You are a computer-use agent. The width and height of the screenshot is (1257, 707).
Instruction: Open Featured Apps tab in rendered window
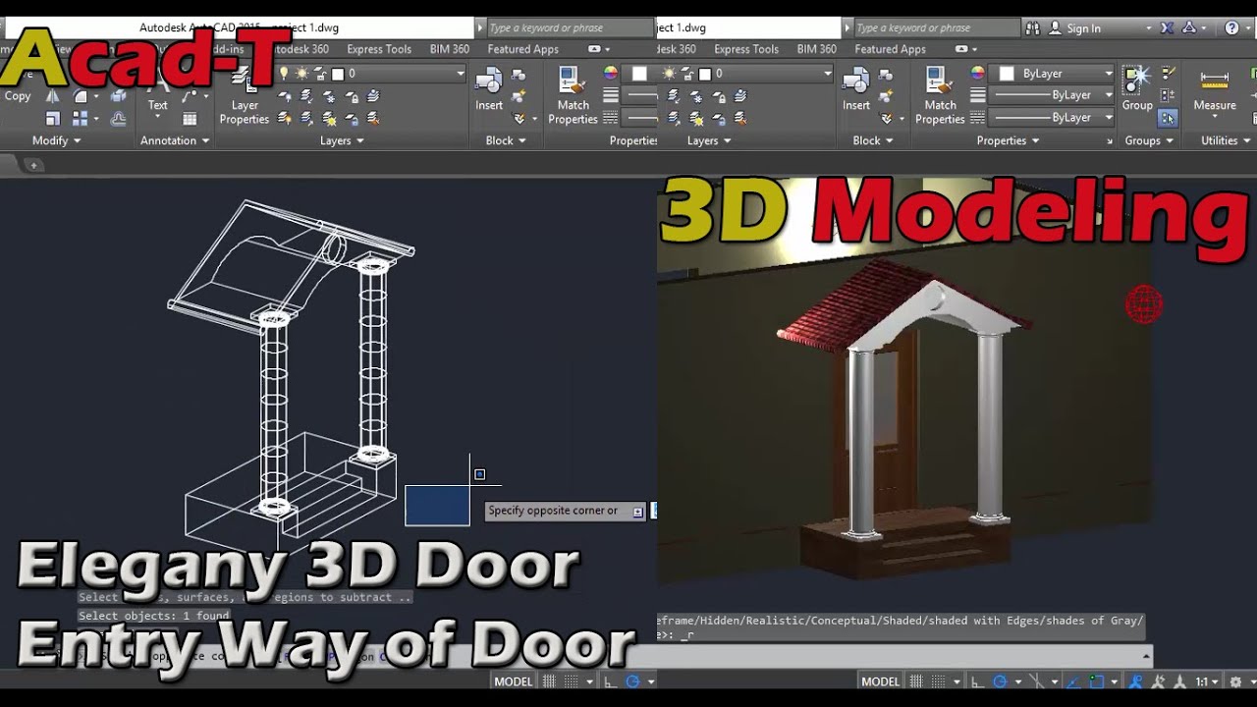[890, 49]
